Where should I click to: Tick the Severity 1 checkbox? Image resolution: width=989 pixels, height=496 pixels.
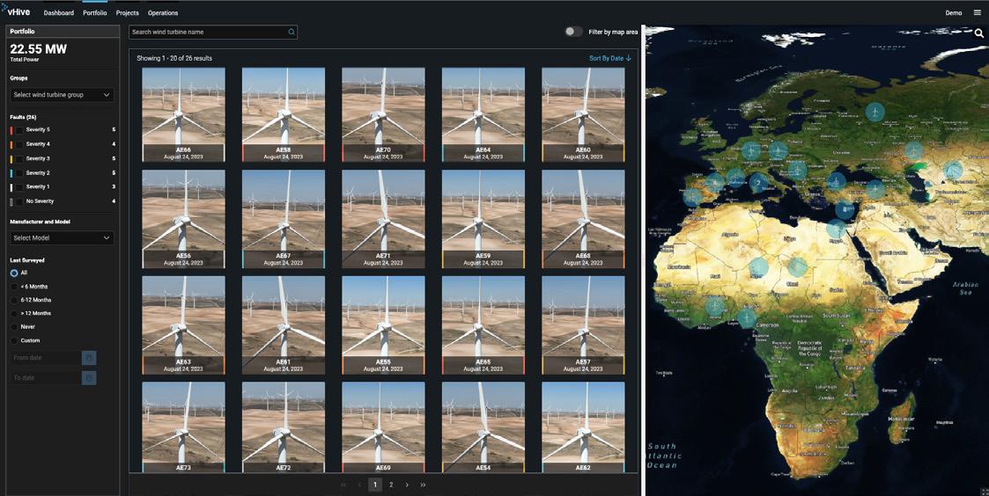[19, 187]
